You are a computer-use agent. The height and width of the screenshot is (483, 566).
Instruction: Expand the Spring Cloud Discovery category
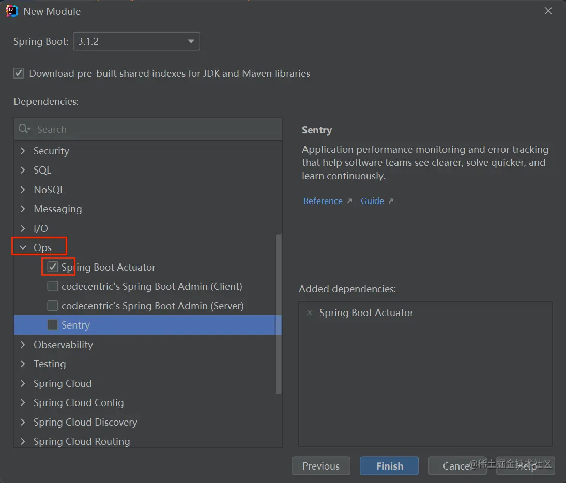coord(23,422)
